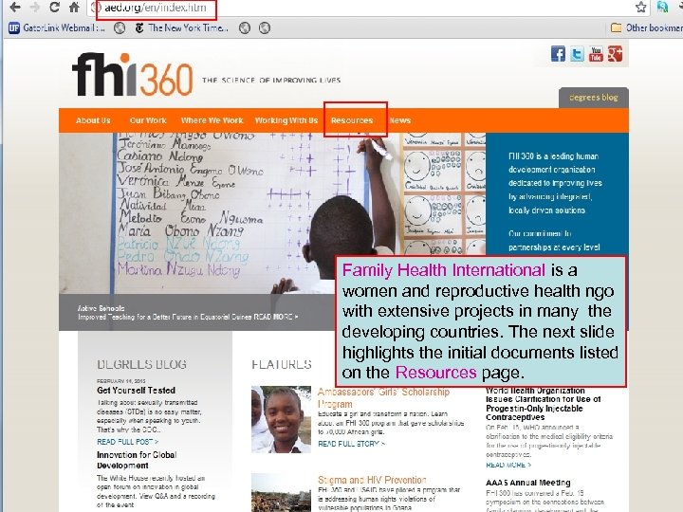683x512 pixels.
Task: Open the Resources menu
Action: 352,120
